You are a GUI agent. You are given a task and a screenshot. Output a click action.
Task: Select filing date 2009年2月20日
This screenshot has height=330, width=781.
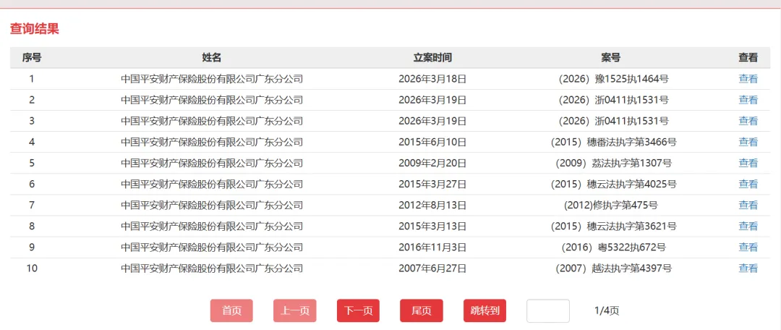point(432,163)
